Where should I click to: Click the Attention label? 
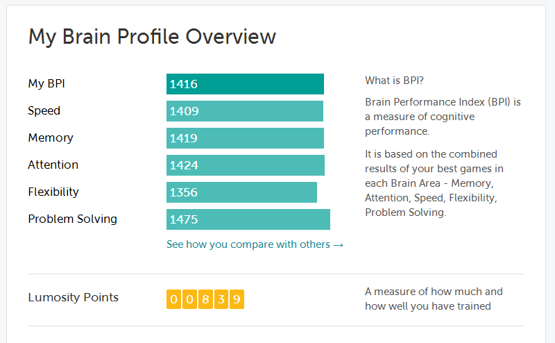53,165
